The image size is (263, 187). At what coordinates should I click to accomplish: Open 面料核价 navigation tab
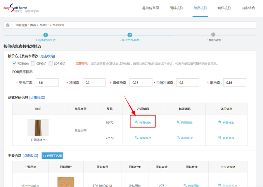[176, 8]
